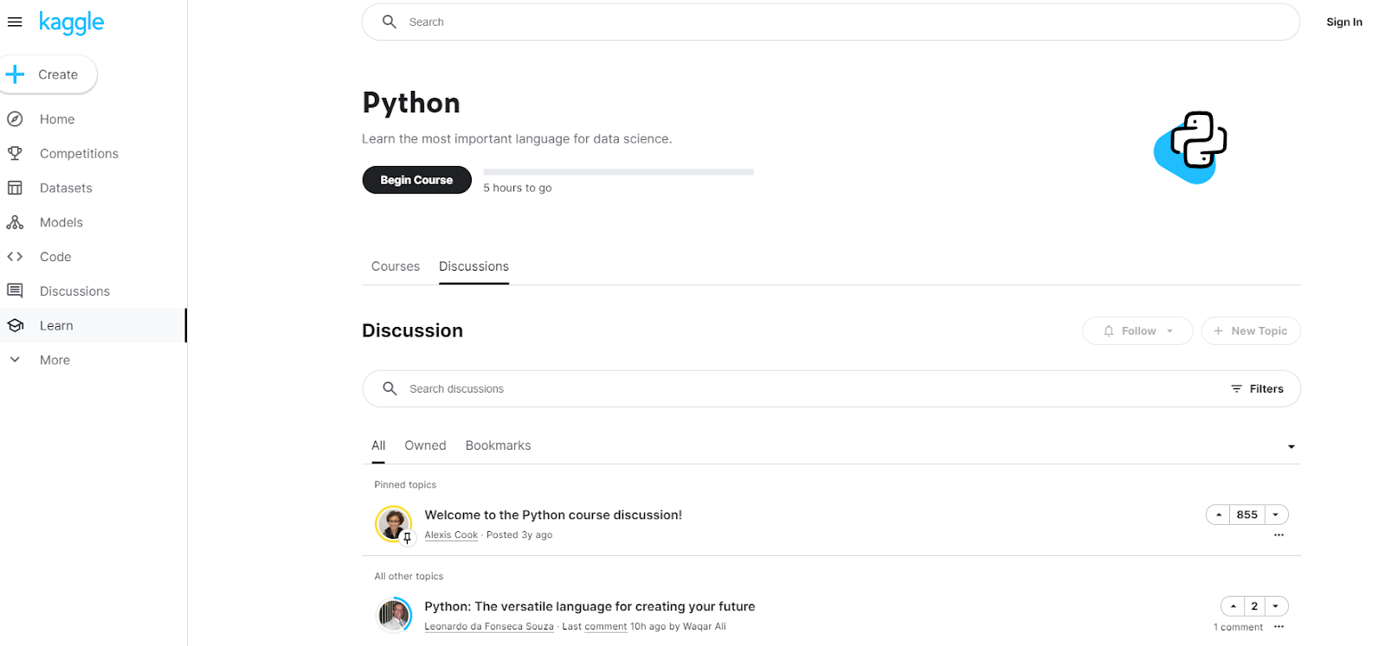Open Models from sidebar

(61, 223)
